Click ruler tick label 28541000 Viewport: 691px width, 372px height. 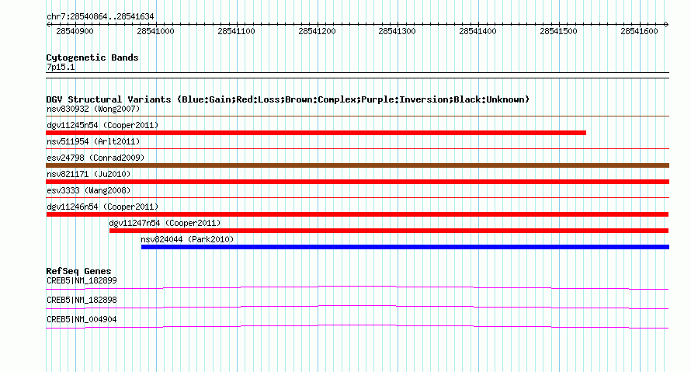point(155,31)
